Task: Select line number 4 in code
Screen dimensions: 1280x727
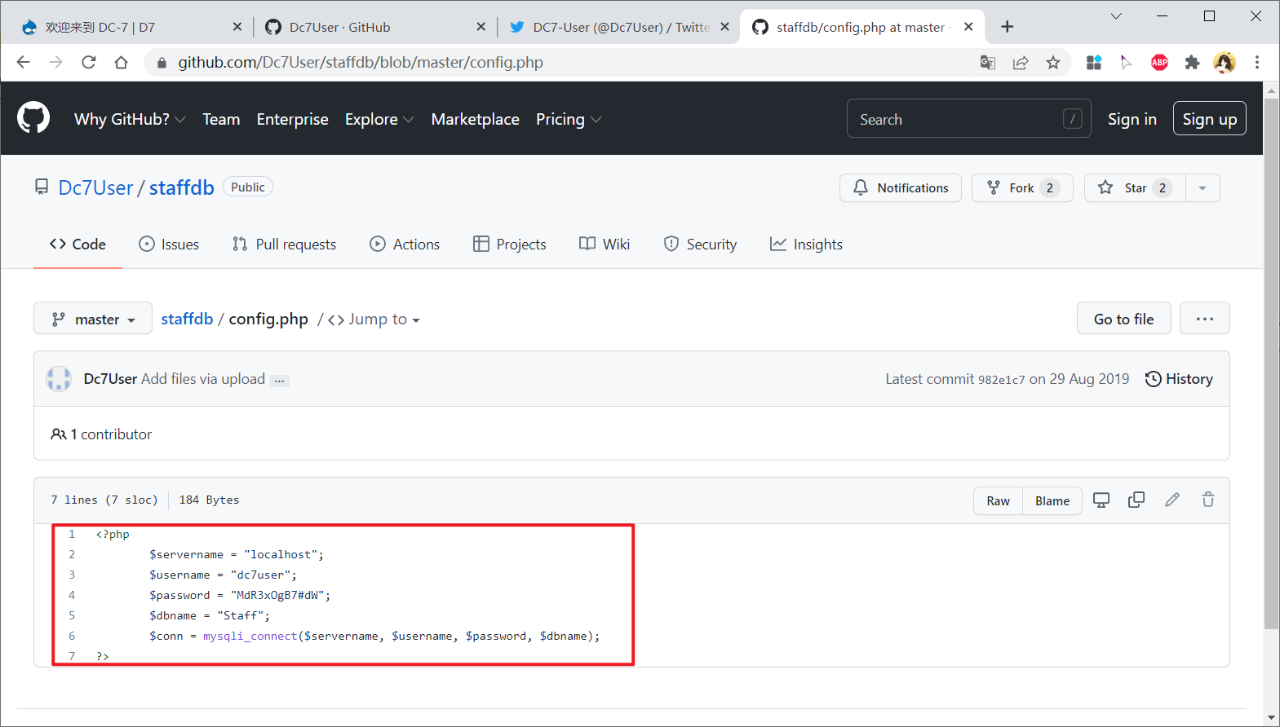Action: coord(72,595)
